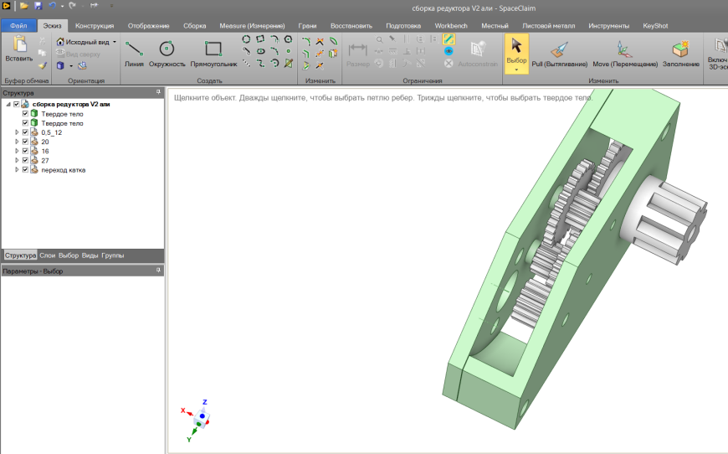Screen dimensions: 728x454
Task: Click the Вставить paste icon
Action: click(x=18, y=48)
